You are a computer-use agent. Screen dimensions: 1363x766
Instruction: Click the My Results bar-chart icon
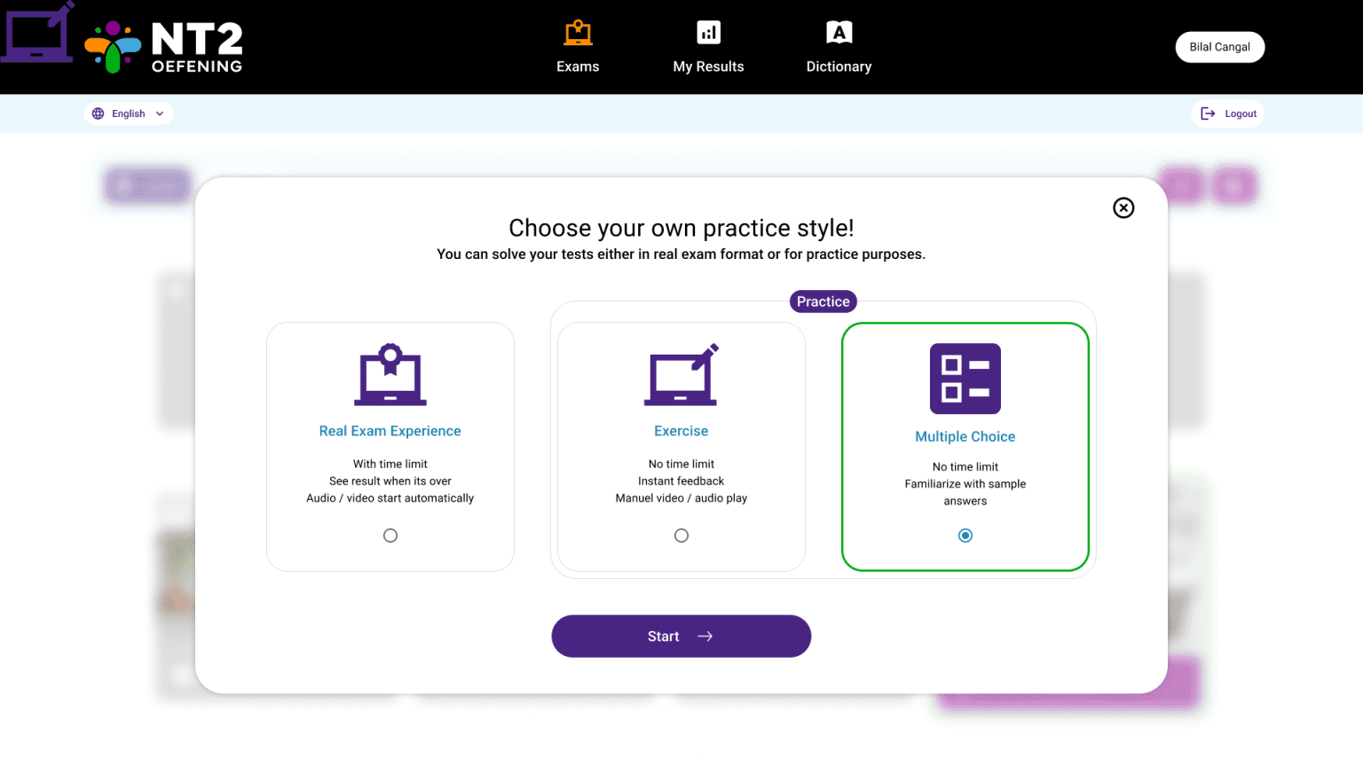(x=708, y=31)
